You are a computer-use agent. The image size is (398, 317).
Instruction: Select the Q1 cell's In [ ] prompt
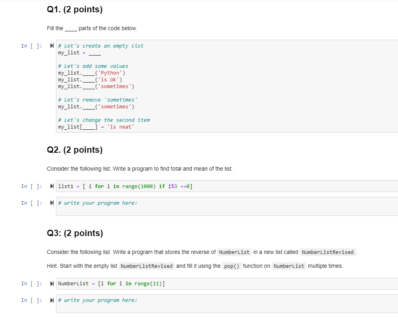pos(32,46)
